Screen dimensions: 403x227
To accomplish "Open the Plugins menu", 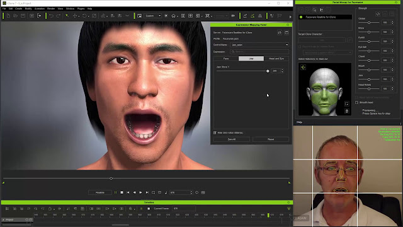I will (81, 8).
